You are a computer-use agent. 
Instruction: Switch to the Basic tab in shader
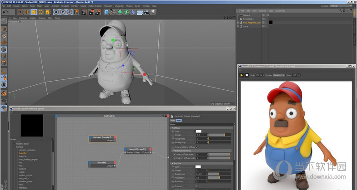(x=172, y=121)
